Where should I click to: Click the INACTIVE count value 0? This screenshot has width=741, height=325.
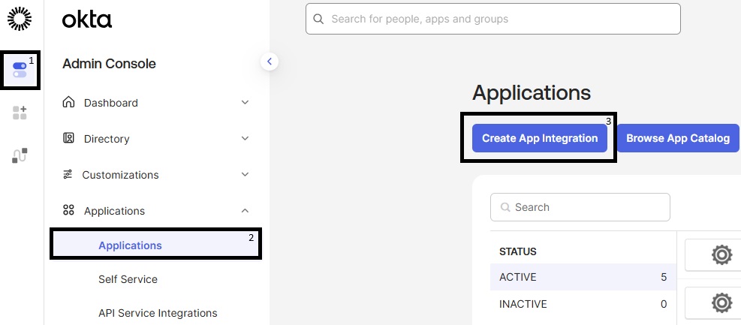664,304
